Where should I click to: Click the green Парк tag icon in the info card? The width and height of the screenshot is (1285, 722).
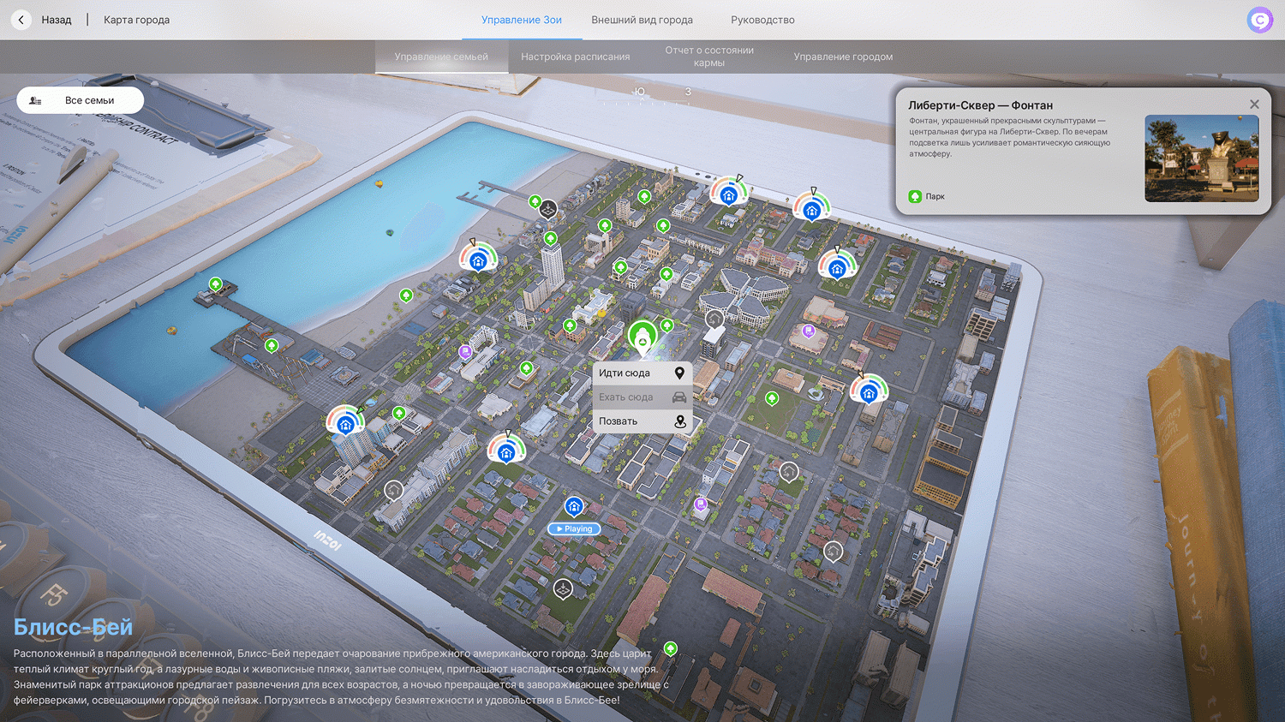tap(915, 196)
